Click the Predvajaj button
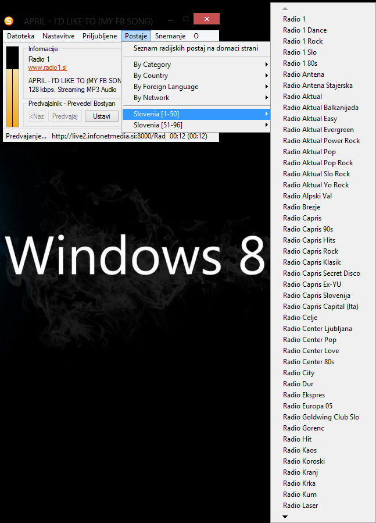 tap(65, 116)
